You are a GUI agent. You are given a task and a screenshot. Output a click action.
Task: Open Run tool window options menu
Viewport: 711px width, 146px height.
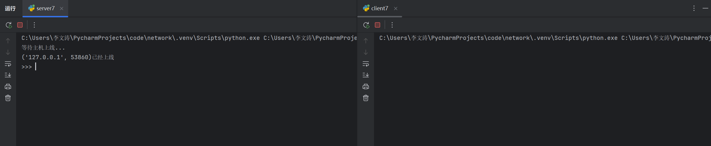[x=694, y=9]
